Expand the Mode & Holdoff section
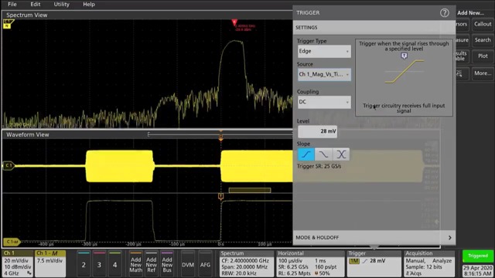The width and height of the screenshot is (495, 278). [374, 237]
